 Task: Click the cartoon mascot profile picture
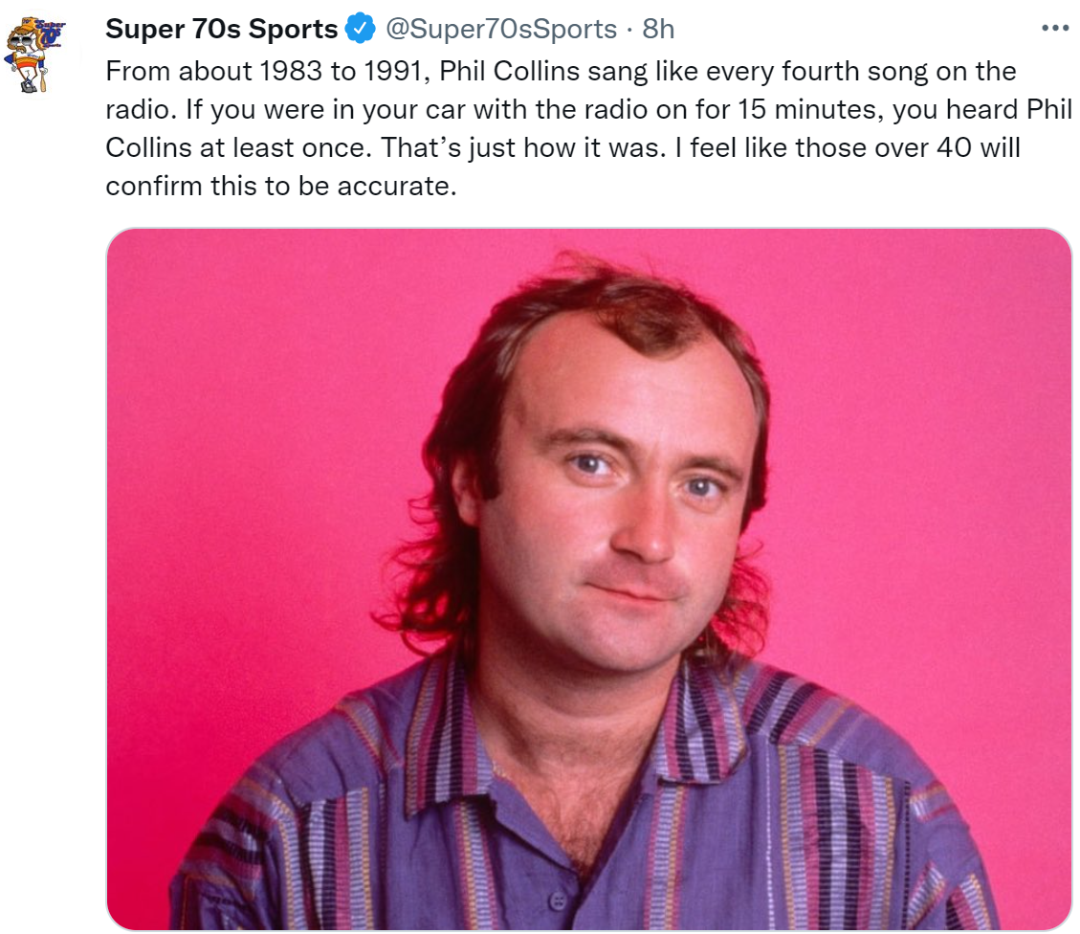35,56
